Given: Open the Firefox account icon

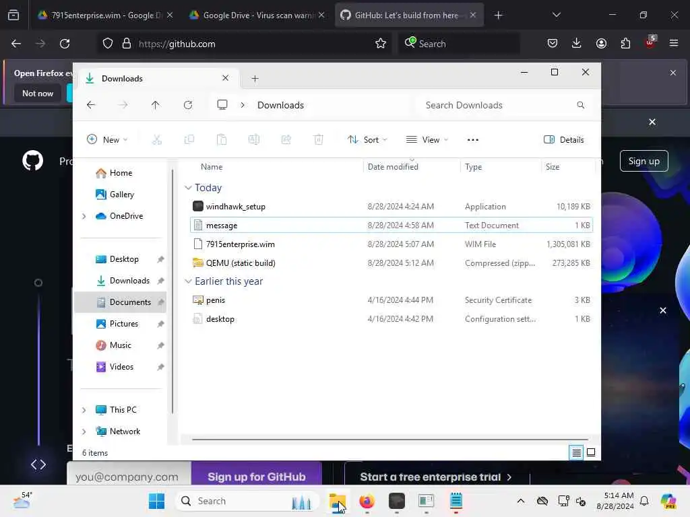Looking at the screenshot, I should pyautogui.click(x=601, y=43).
